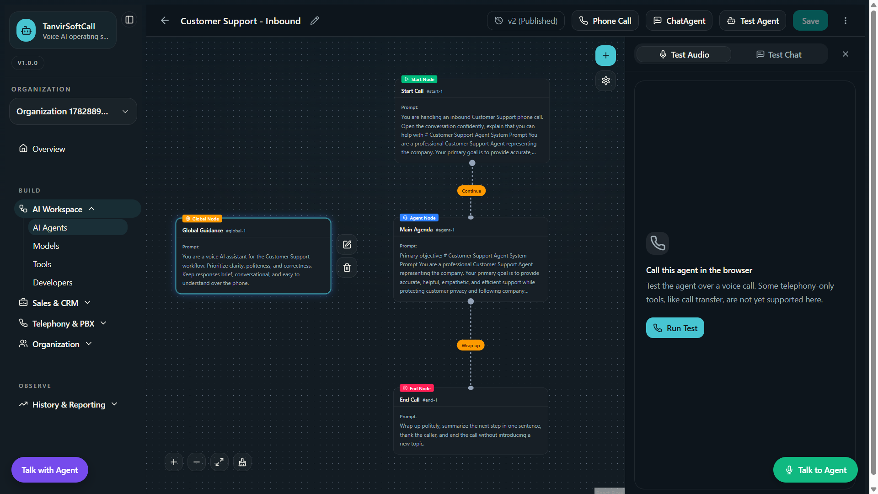Click the Phone Call button

point(605,21)
